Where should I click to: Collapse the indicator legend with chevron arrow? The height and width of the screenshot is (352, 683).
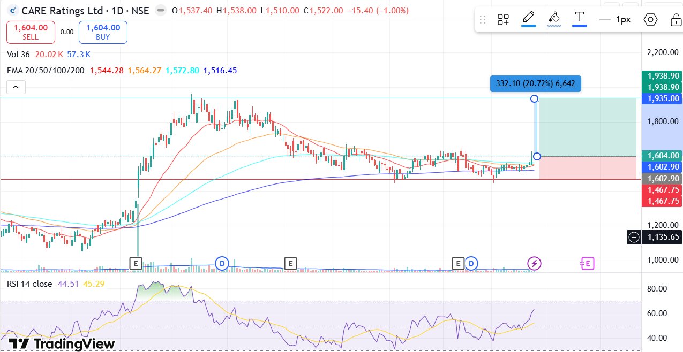(16, 87)
